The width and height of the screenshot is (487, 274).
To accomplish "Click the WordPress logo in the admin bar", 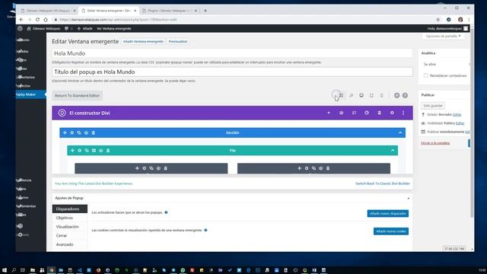I will (x=20, y=28).
